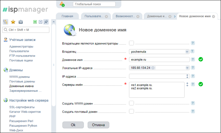
Task: Open Каталог Web-скриптов in the sidebar
Action: click(x=25, y=112)
